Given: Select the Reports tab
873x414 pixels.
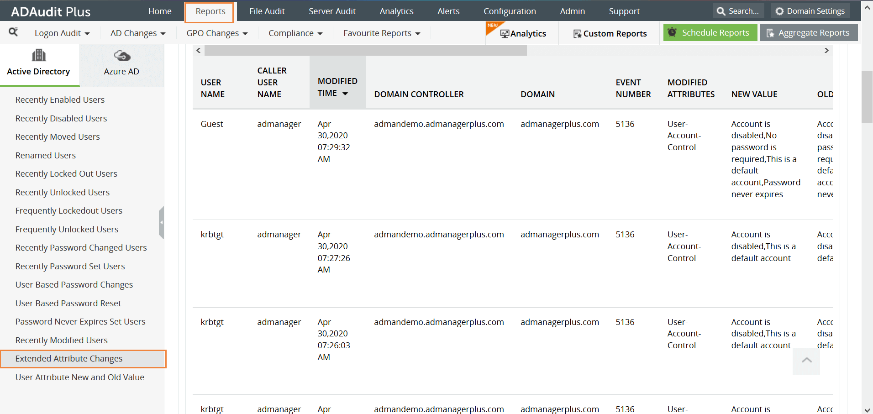Looking at the screenshot, I should (x=210, y=12).
